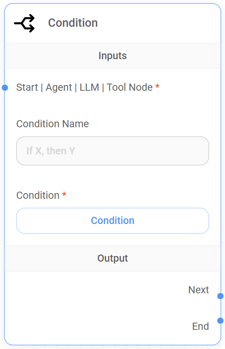Click the blue input anchor dot on left edge
Image resolution: width=225 pixels, height=349 pixels.
(x=5, y=88)
